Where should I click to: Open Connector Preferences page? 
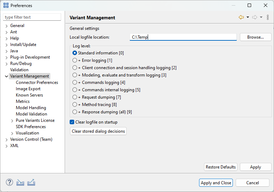(37, 82)
